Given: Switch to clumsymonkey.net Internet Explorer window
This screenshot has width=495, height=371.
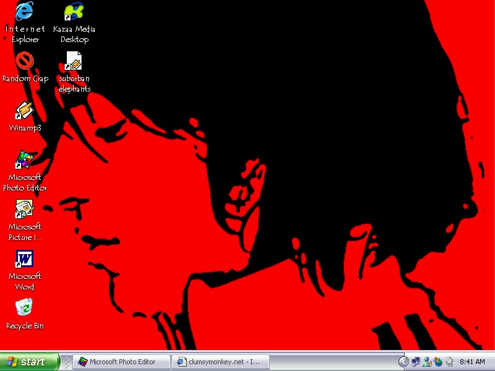Looking at the screenshot, I should [x=221, y=362].
